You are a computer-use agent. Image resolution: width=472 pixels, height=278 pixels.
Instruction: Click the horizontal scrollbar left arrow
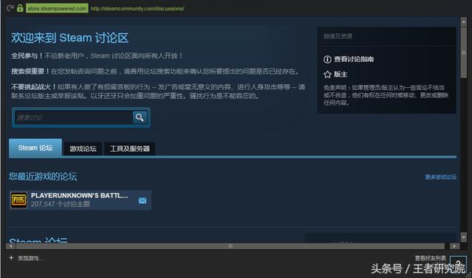(x=11, y=246)
